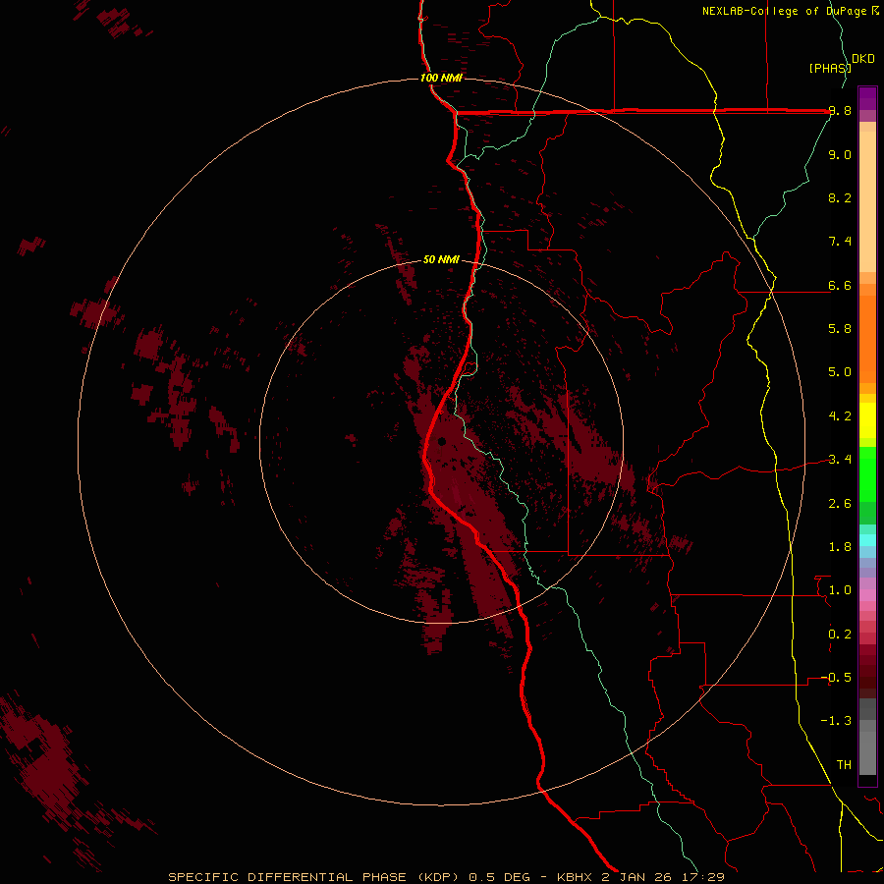Click the cyan color bar segment
This screenshot has width=884, height=884.
867,540
